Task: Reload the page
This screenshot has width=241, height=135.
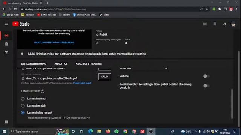Action: tap(15, 9)
